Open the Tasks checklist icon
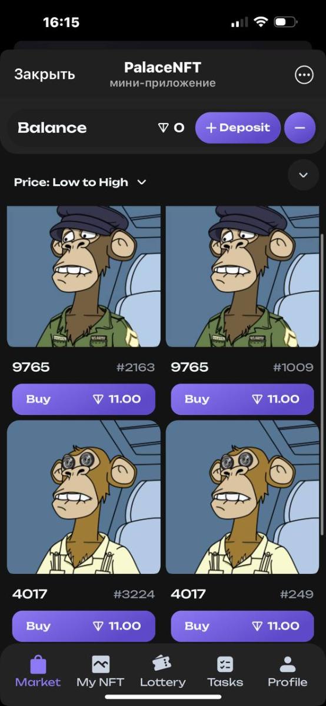 tap(225, 664)
